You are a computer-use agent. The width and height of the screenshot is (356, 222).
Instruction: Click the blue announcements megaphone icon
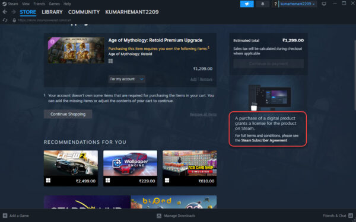tap(247, 4)
